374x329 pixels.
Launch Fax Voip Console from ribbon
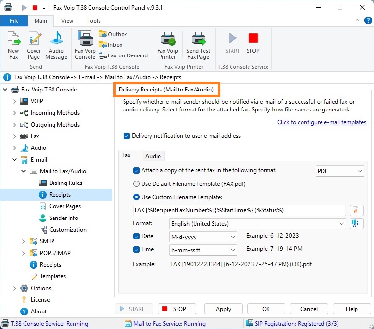(x=85, y=45)
